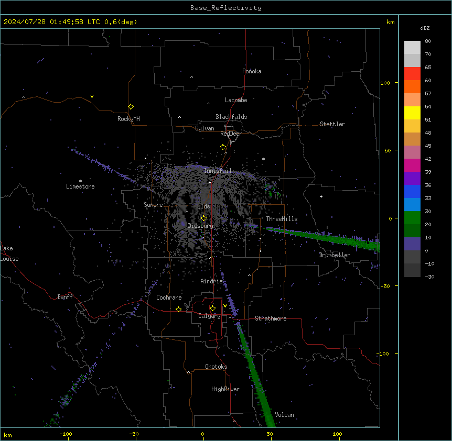The height and width of the screenshot is (441, 452).
Task: Select the blue 33-36 dBZ legend swatch
Action: point(412,191)
